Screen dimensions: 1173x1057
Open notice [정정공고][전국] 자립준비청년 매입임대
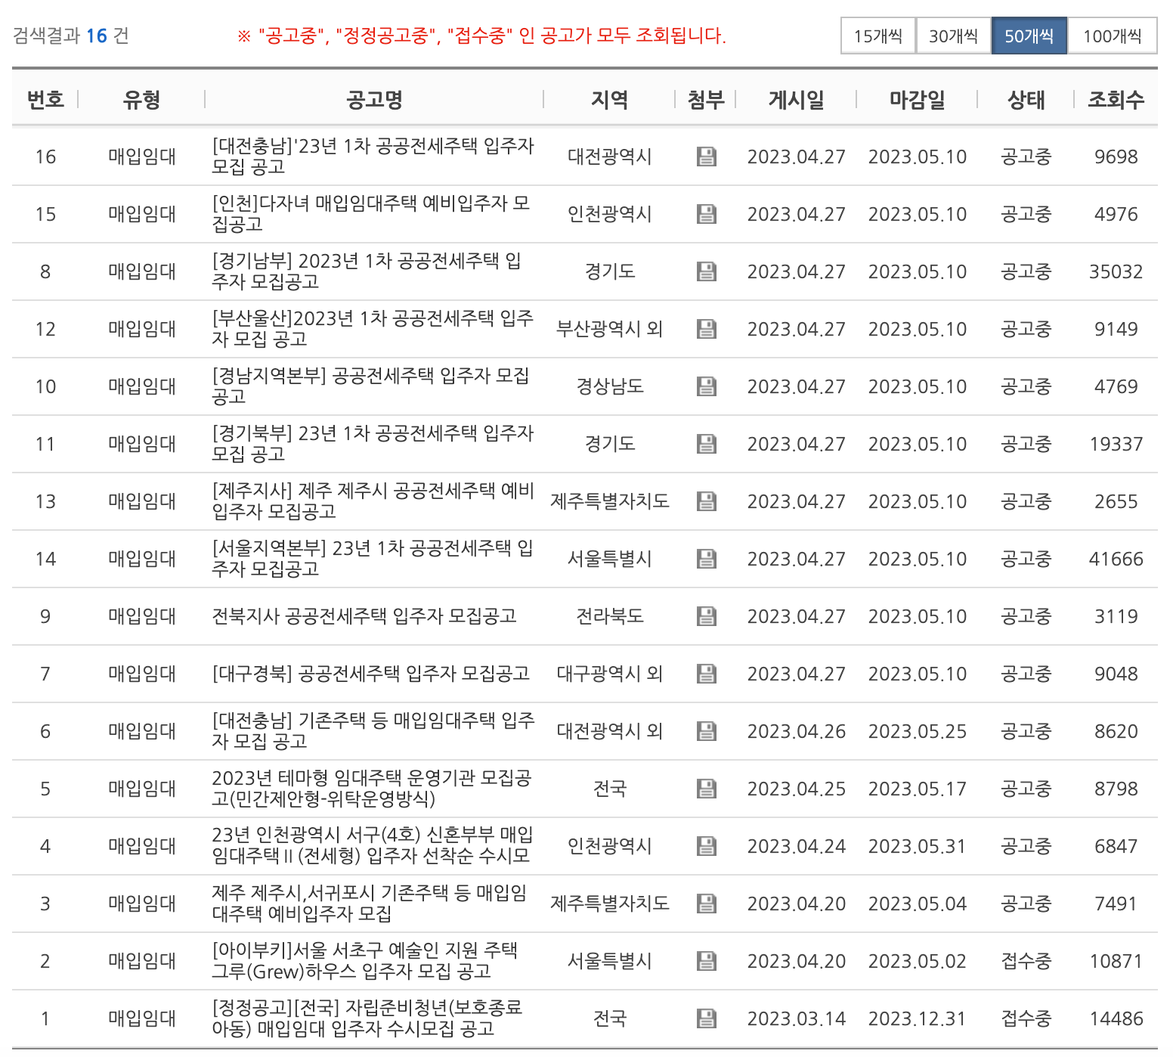click(367, 1018)
